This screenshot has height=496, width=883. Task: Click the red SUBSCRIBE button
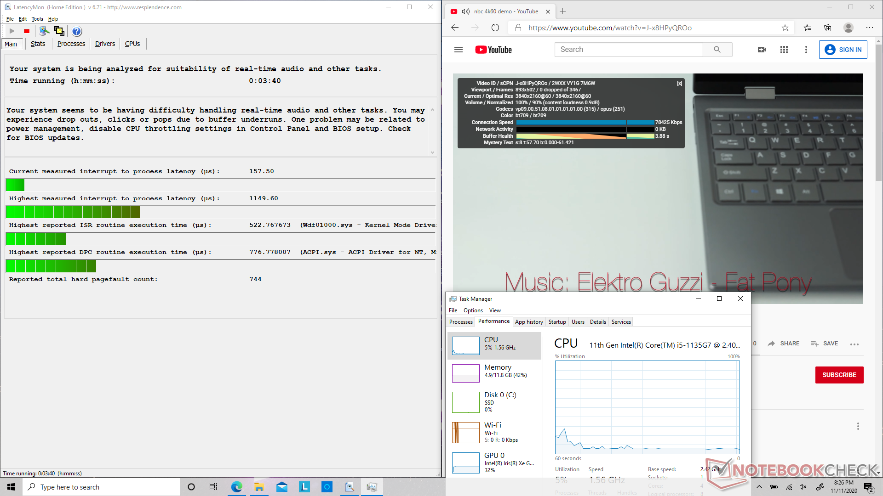click(839, 375)
